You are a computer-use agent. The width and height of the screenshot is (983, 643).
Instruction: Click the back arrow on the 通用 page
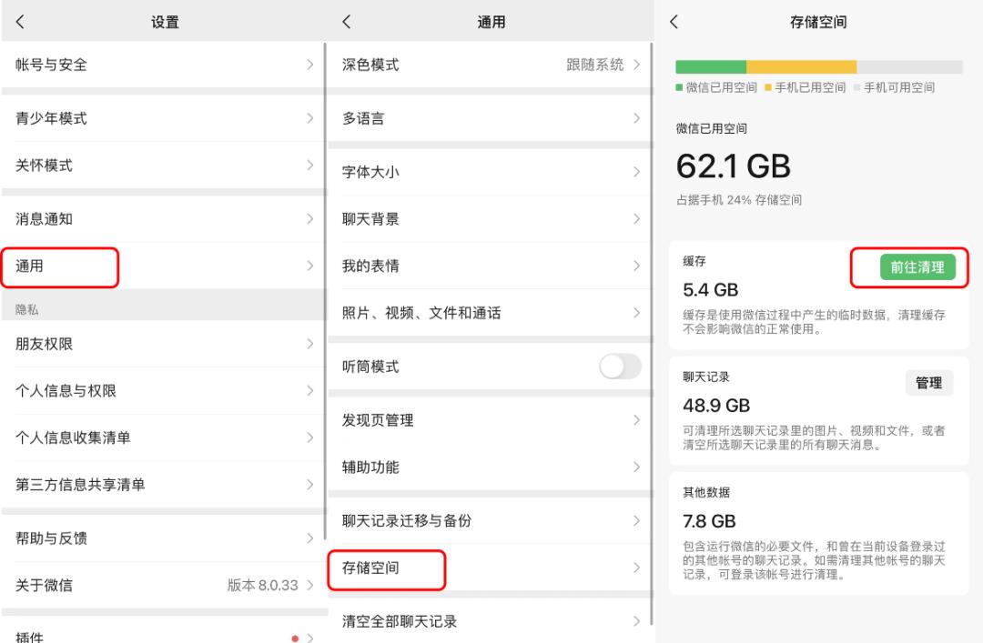click(349, 20)
